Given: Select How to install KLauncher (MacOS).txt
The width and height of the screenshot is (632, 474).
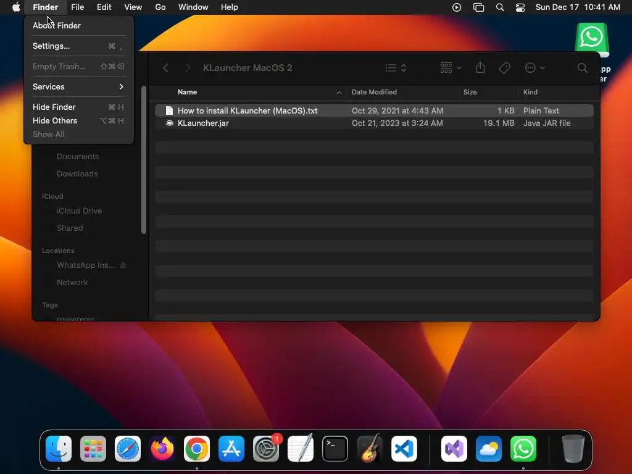Looking at the screenshot, I should (x=374, y=110).
